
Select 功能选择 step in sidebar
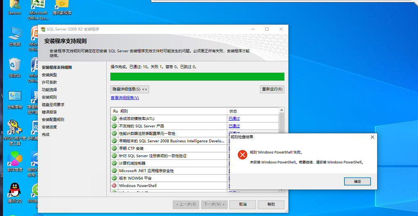49,90
